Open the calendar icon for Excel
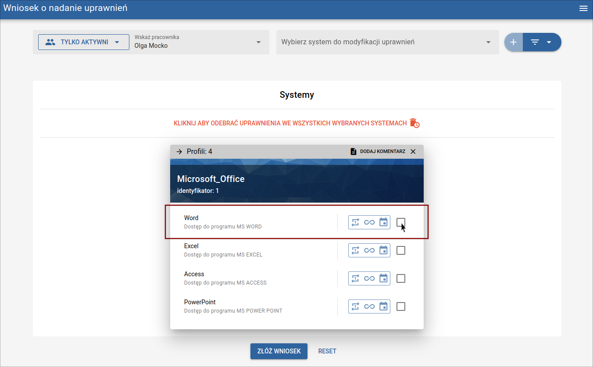The height and width of the screenshot is (367, 593). (383, 250)
